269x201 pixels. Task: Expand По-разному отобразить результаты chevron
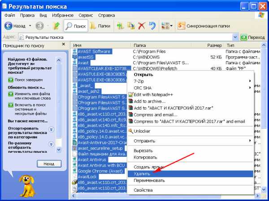pos(51,144)
